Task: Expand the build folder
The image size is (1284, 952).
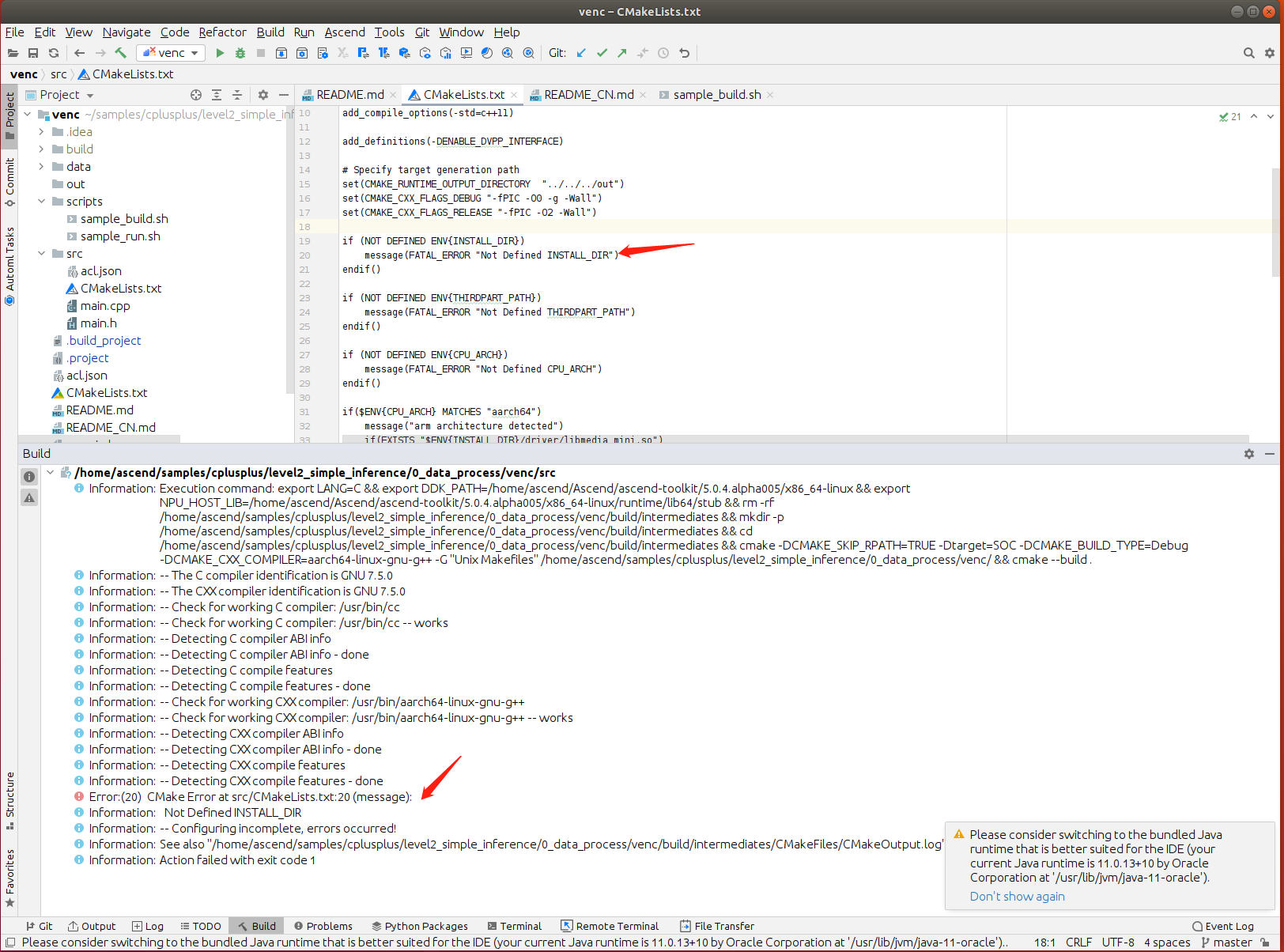Action: [42, 149]
